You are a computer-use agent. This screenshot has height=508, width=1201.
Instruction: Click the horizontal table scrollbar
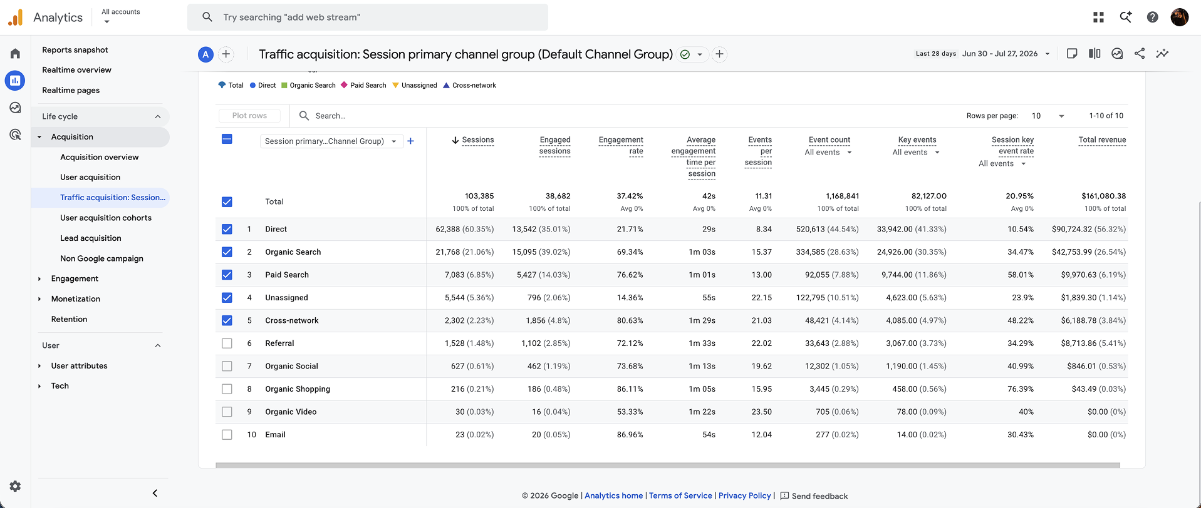point(667,465)
